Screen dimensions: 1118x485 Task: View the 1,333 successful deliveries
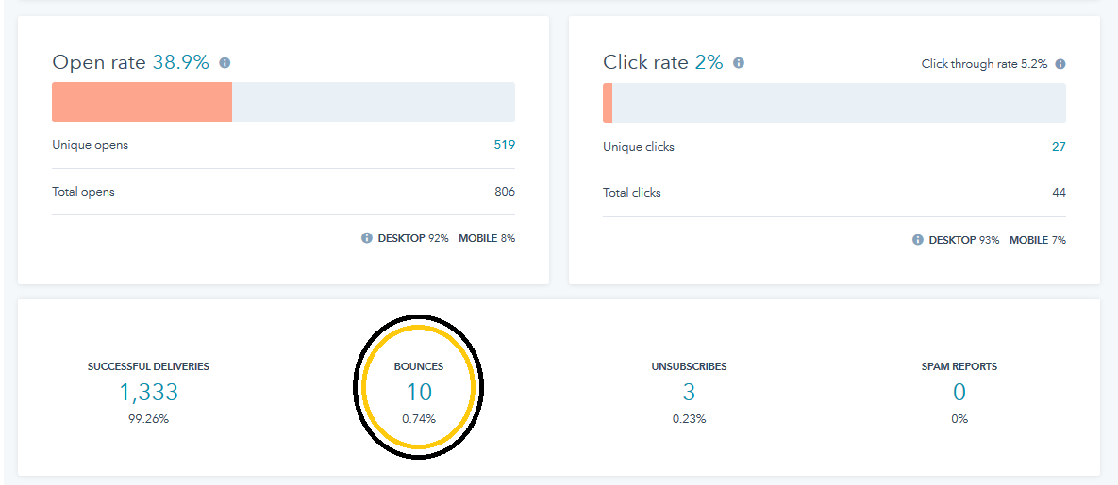[148, 393]
